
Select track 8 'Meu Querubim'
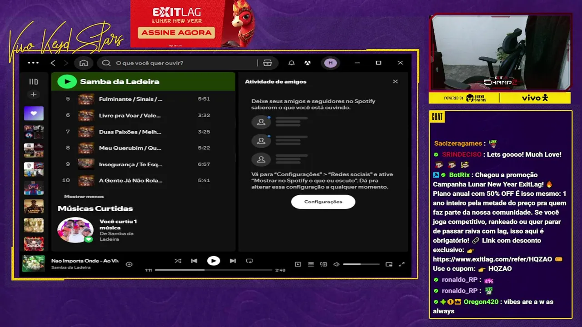143,148
